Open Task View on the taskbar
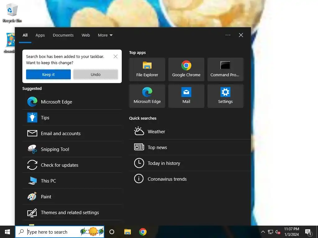 111,232
